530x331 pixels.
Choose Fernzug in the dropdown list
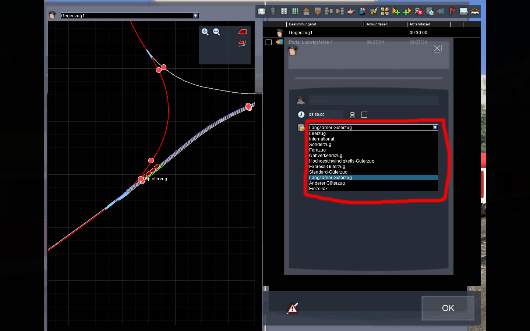point(374,150)
